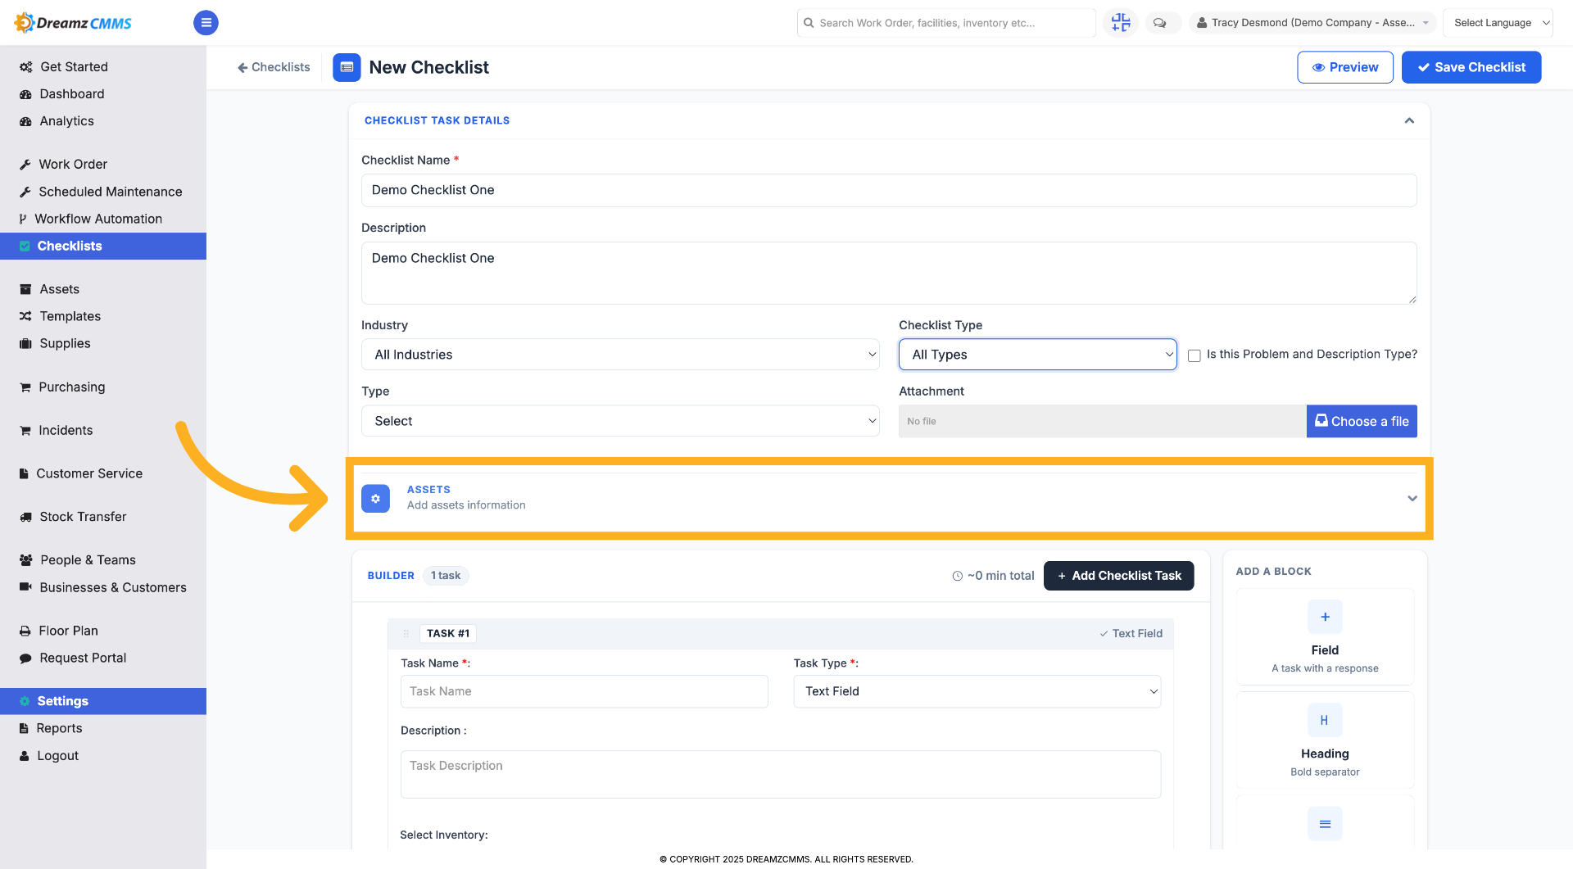
Task: Click the Templates shuffle icon
Action: click(25, 316)
